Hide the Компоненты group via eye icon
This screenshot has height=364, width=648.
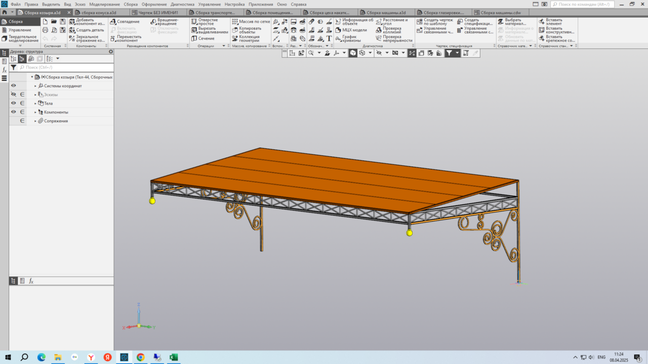tap(14, 112)
